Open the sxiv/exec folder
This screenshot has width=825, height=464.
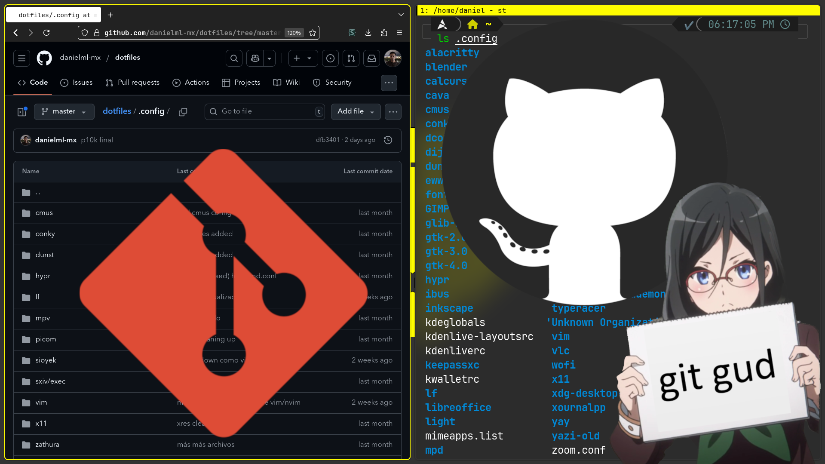tap(50, 381)
